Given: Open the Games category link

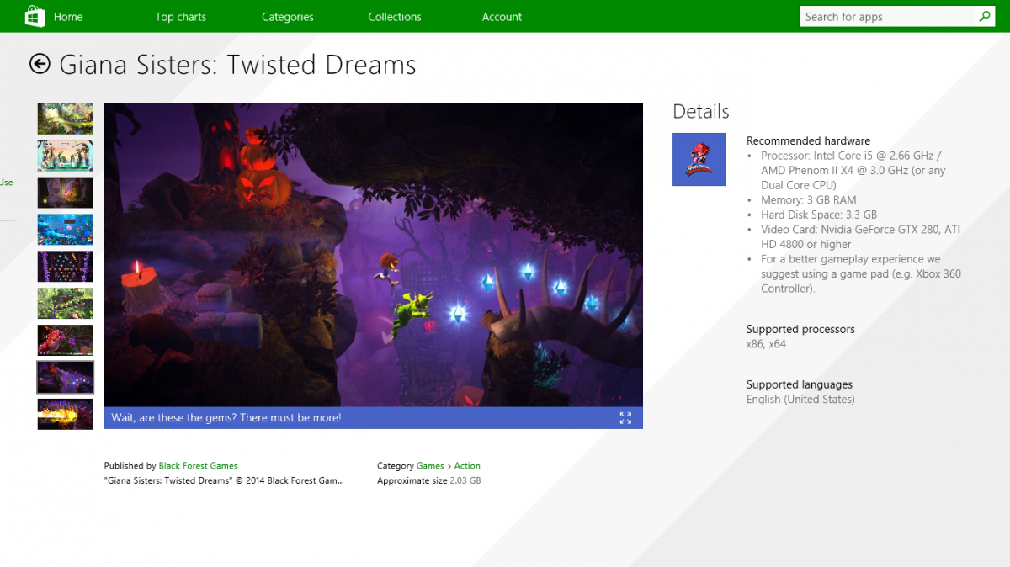Looking at the screenshot, I should [430, 465].
